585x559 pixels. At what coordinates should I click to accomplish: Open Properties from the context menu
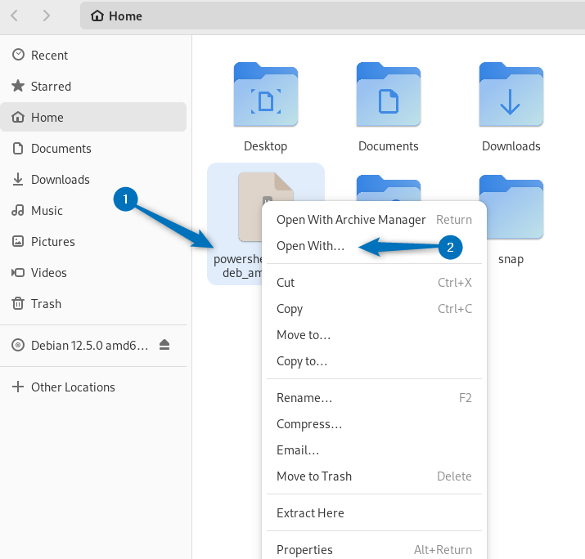[x=304, y=550]
